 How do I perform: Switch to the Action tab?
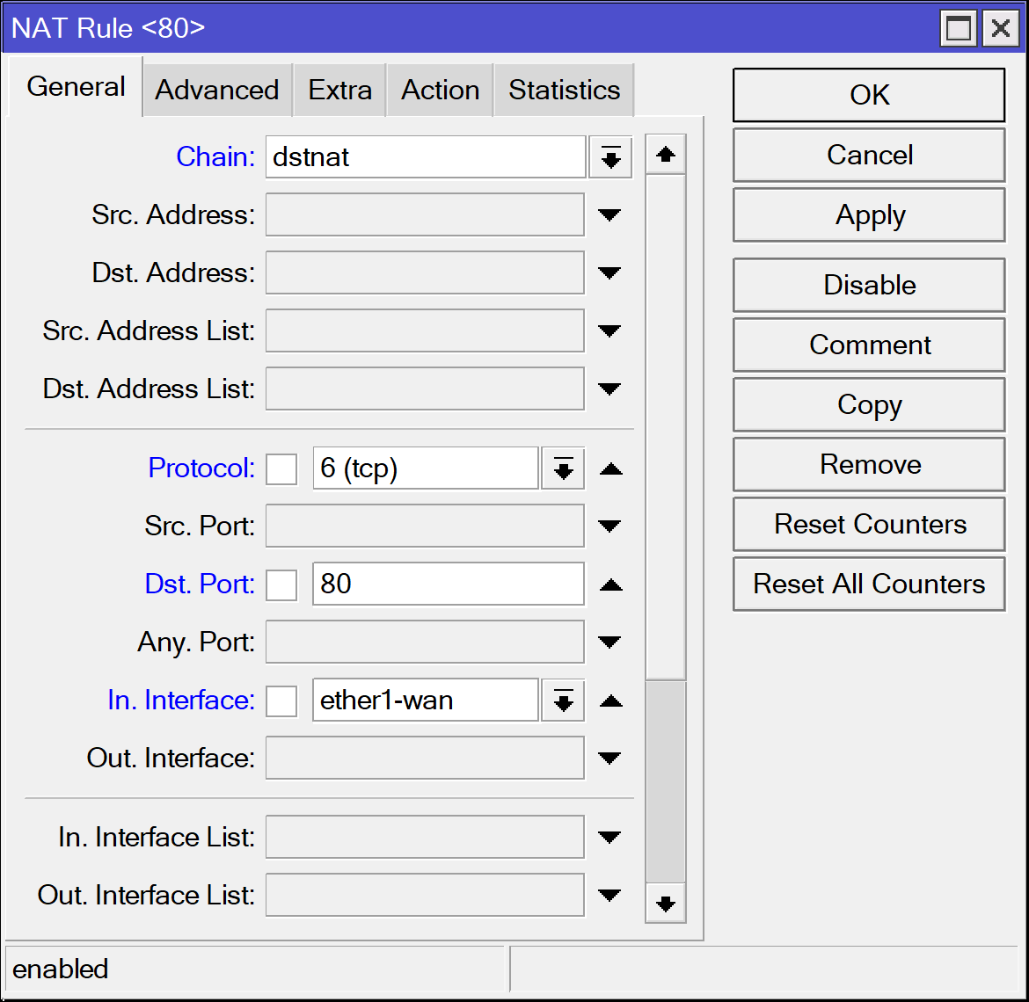pyautogui.click(x=440, y=89)
